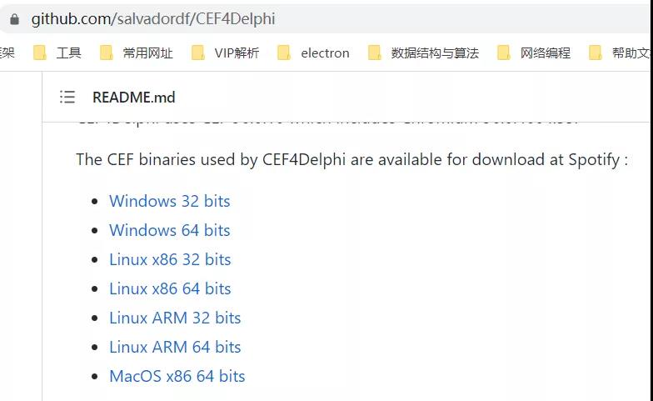This screenshot has width=653, height=401.
Task: Open Windows 64 bits download link
Action: coord(170,230)
